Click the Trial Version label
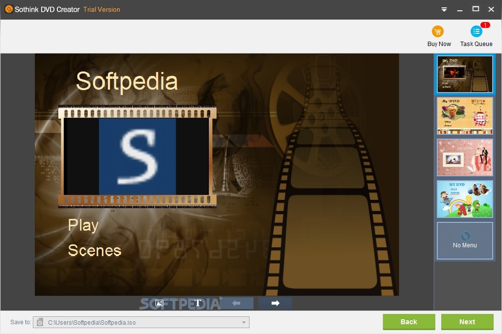Screen dimensions: 502x334 tap(102, 10)
